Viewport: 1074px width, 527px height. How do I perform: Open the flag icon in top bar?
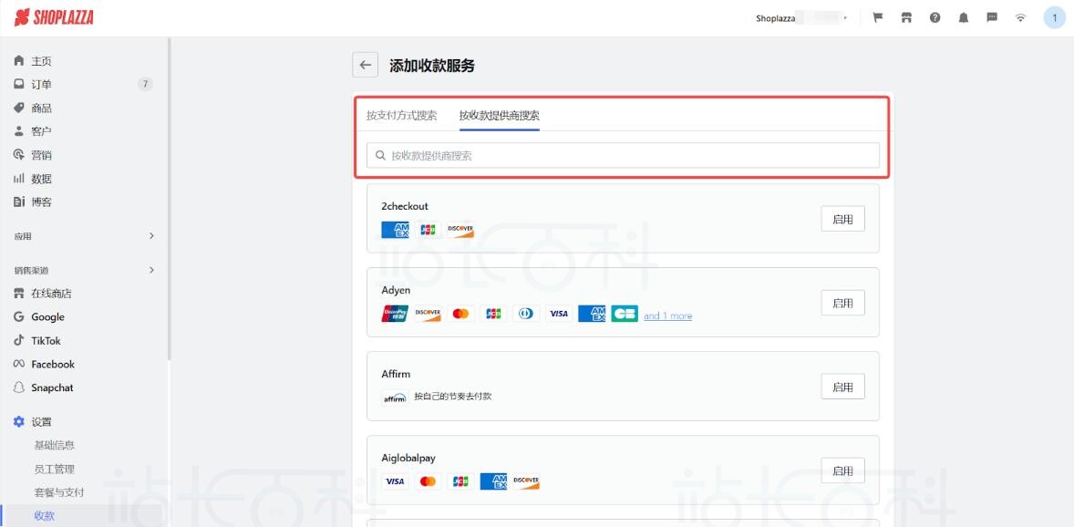(x=877, y=18)
